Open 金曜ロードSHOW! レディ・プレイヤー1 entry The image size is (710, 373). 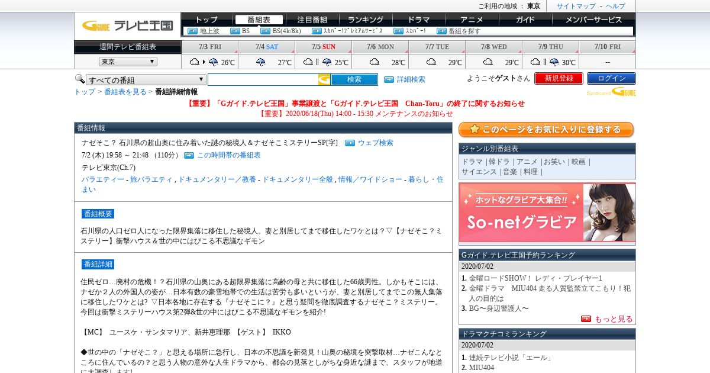(x=535, y=278)
